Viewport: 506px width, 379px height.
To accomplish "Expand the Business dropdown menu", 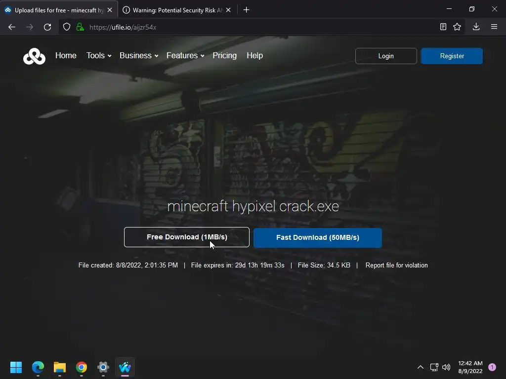I will click(139, 55).
